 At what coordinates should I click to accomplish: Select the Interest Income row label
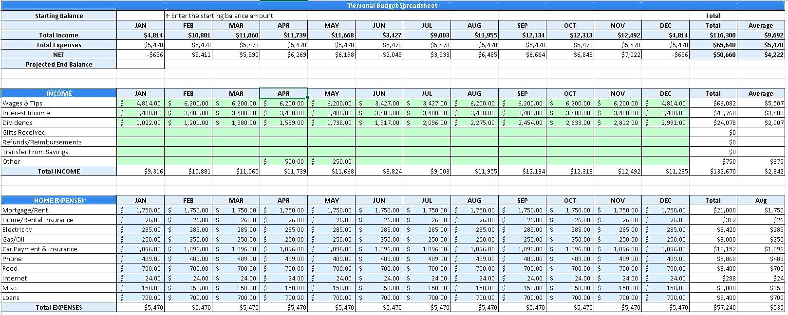(58, 113)
